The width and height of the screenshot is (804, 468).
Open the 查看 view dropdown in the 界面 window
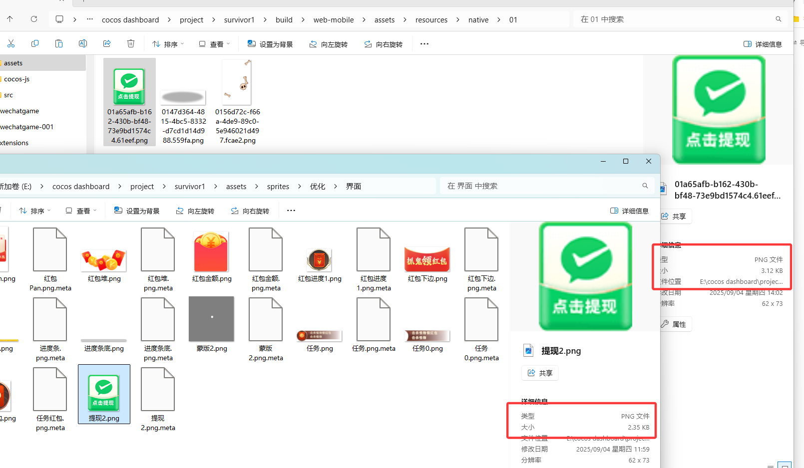point(81,211)
